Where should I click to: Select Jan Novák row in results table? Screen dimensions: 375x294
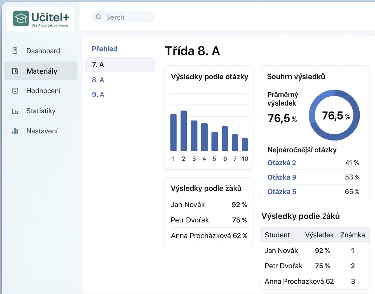pyautogui.click(x=315, y=251)
